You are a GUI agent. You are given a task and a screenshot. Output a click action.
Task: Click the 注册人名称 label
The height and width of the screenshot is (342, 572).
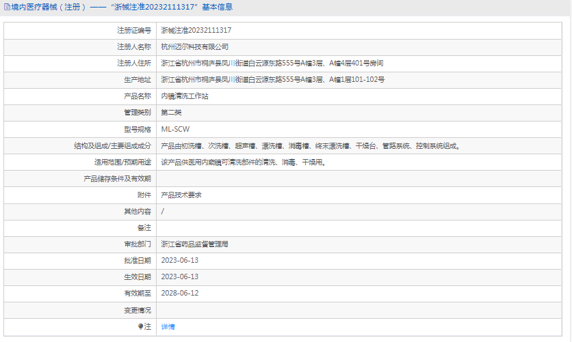pos(134,46)
